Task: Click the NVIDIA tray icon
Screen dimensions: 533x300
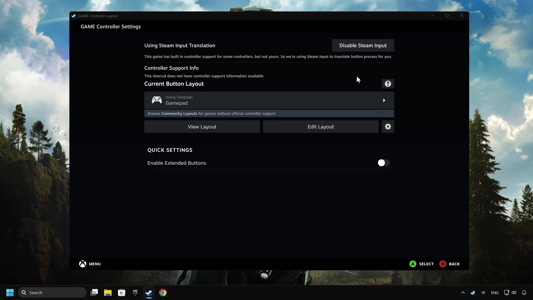Action: point(483,292)
